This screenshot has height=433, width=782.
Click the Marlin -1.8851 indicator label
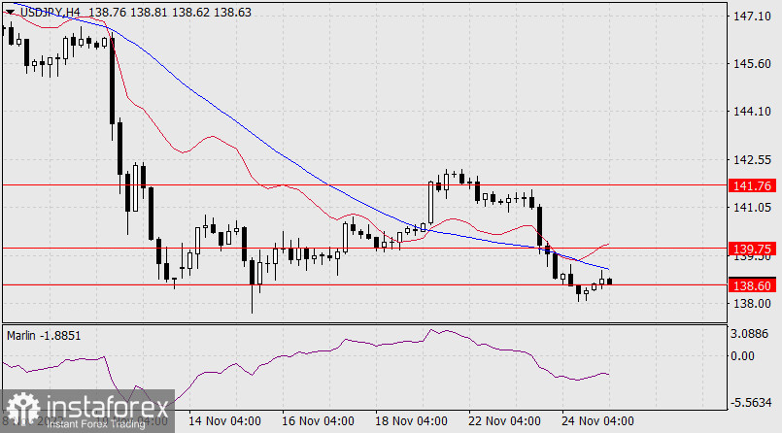(44, 335)
